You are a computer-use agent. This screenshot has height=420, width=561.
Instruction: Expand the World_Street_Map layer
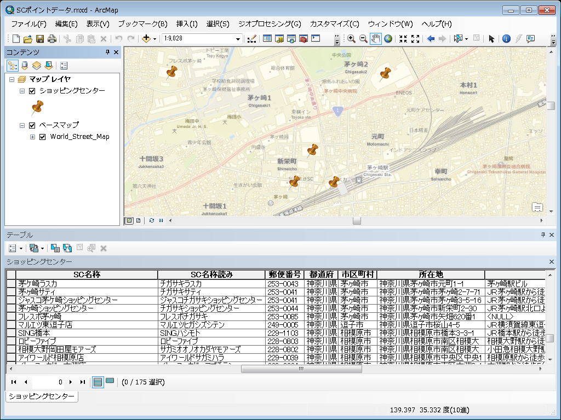click(x=32, y=137)
